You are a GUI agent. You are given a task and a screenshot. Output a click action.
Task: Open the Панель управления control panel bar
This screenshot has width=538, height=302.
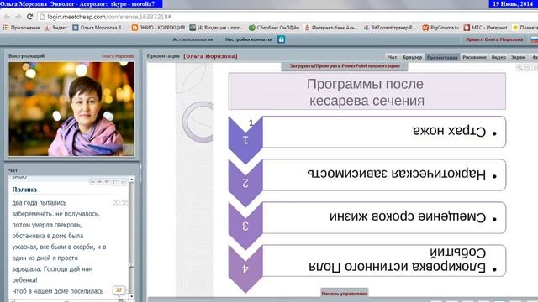point(344,294)
